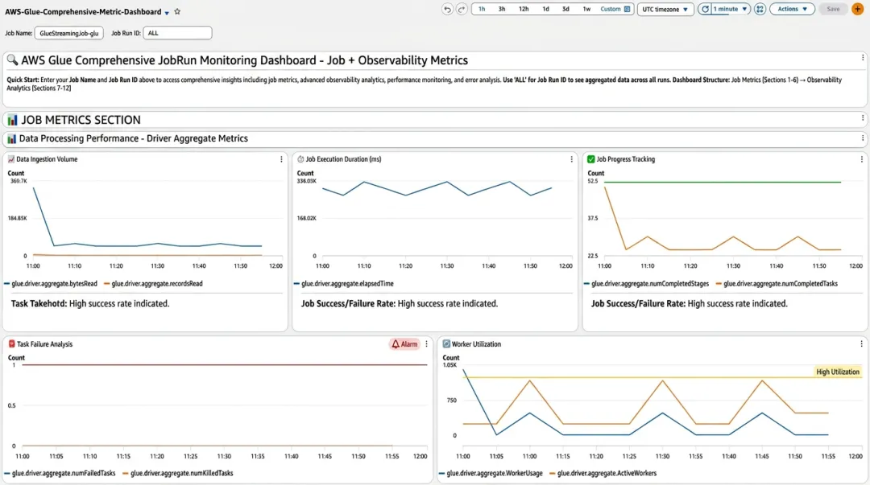Click the orange add widget plus icon
870x485 pixels.
pos(858,10)
